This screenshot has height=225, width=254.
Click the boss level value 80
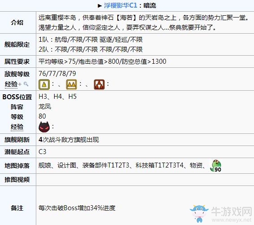(x=42, y=116)
